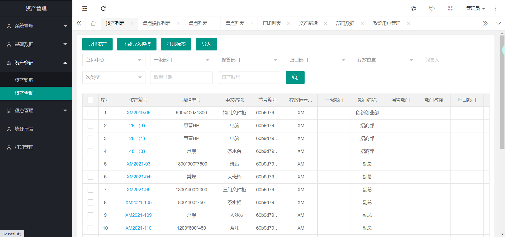Switch to the 资产新增 tab
The height and width of the screenshot is (237, 505).
[x=309, y=23]
